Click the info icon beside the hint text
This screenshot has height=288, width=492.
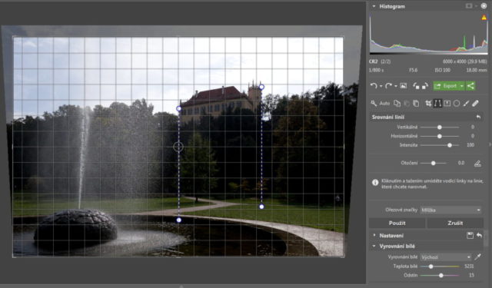tap(375, 182)
